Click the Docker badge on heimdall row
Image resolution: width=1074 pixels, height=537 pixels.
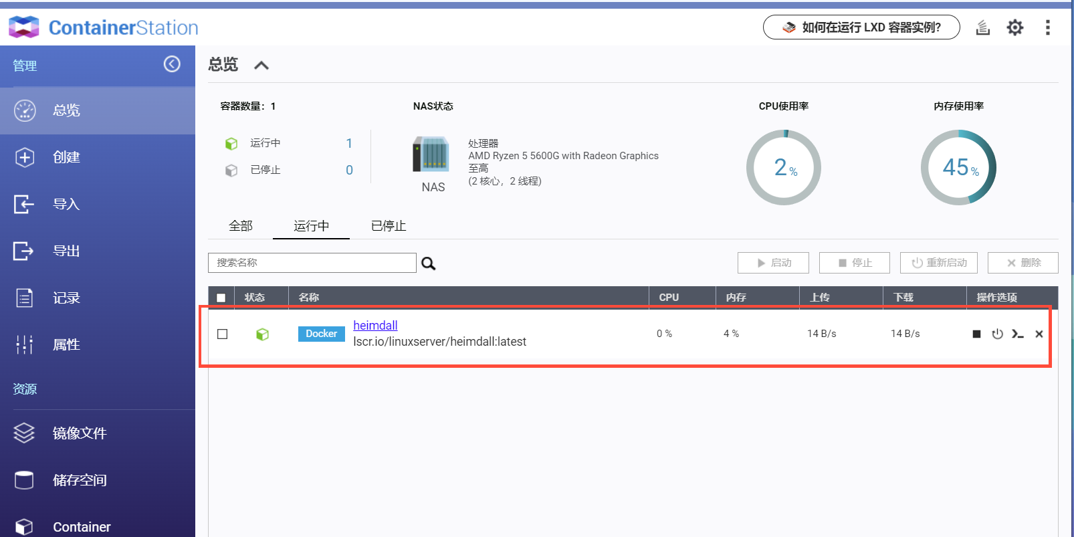(x=322, y=334)
